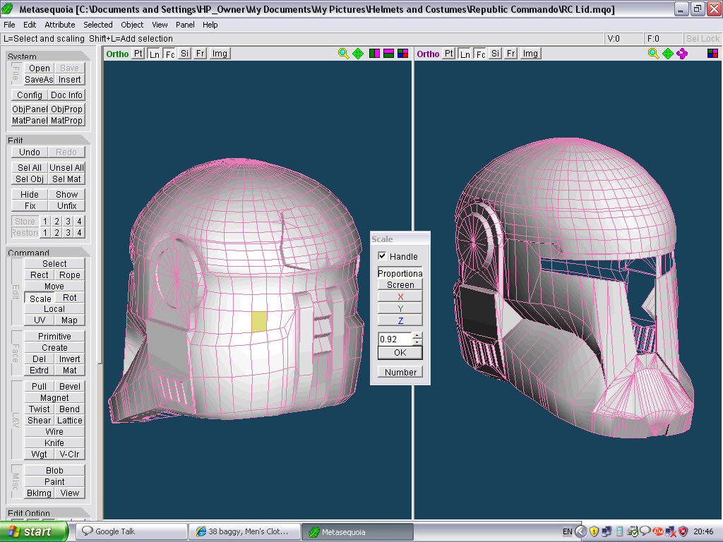
Task: Click the Windows start button
Action: 35,531
